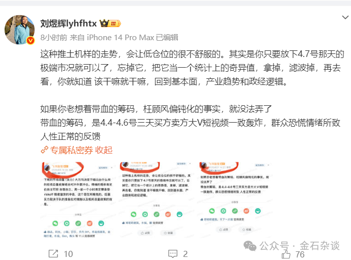Collapse the post with 收起
Screen dimensions: 351x260
(104, 150)
